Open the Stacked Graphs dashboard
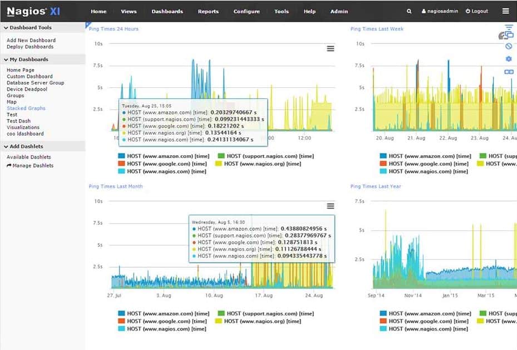The height and width of the screenshot is (350, 517). click(x=26, y=108)
